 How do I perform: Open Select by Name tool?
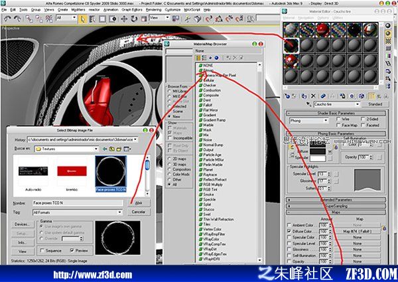(x=92, y=19)
